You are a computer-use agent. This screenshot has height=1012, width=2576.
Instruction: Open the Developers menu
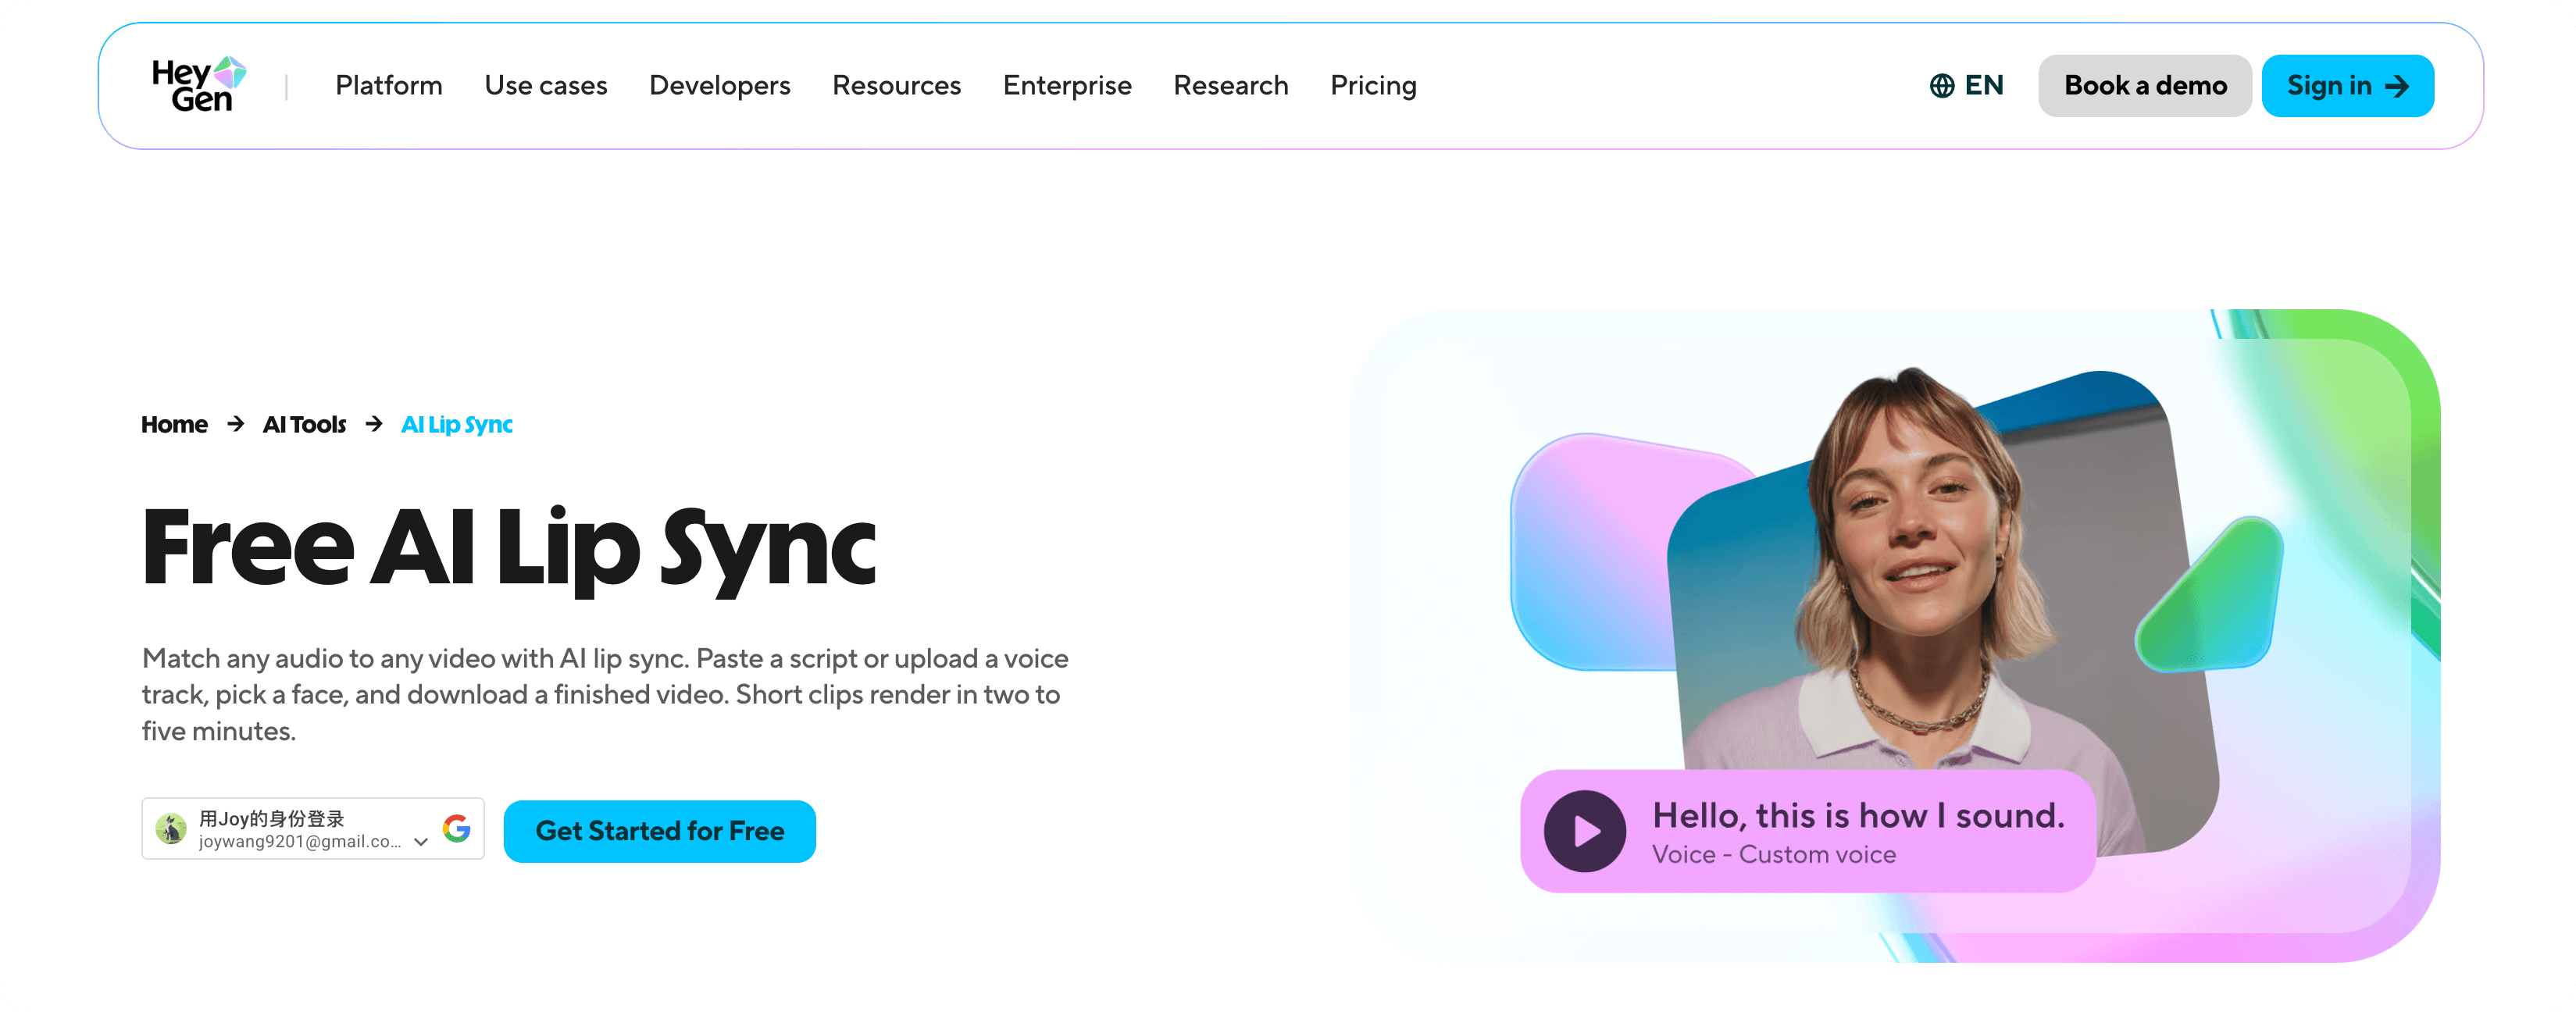pos(720,86)
